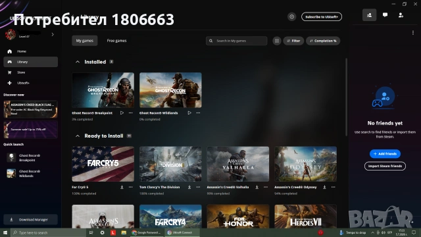This screenshot has height=237, width=421.
Task: Switch to My games tab
Action: pyautogui.click(x=85, y=41)
